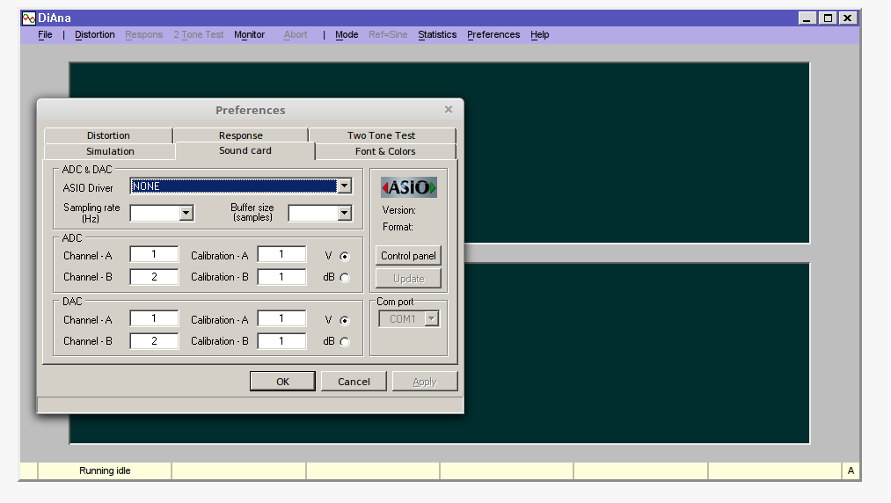
Task: Click the grayed Abort menu item
Action: (x=296, y=34)
